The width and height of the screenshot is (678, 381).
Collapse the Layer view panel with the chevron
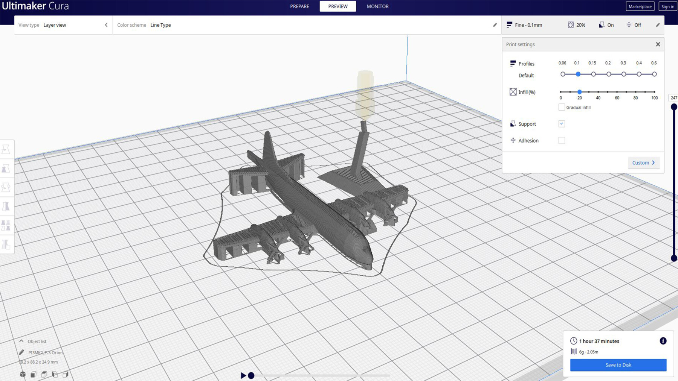coord(106,25)
